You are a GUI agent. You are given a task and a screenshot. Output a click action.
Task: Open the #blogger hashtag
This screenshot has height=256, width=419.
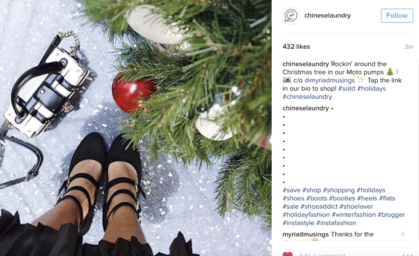391,215
